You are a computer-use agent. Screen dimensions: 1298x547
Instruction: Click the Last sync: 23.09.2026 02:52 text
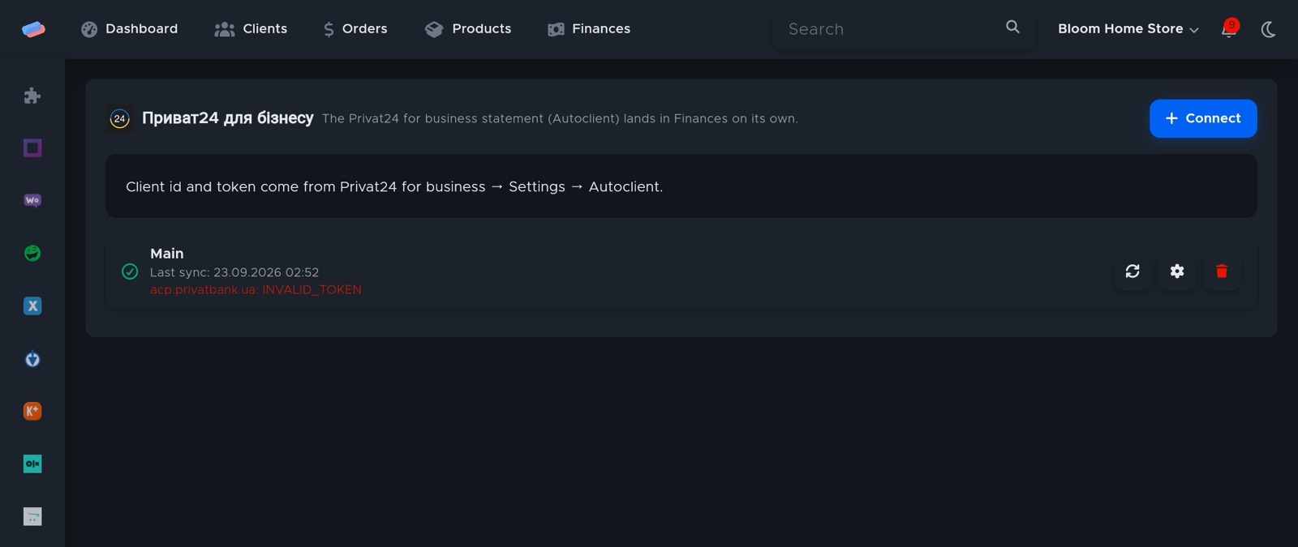pos(234,272)
